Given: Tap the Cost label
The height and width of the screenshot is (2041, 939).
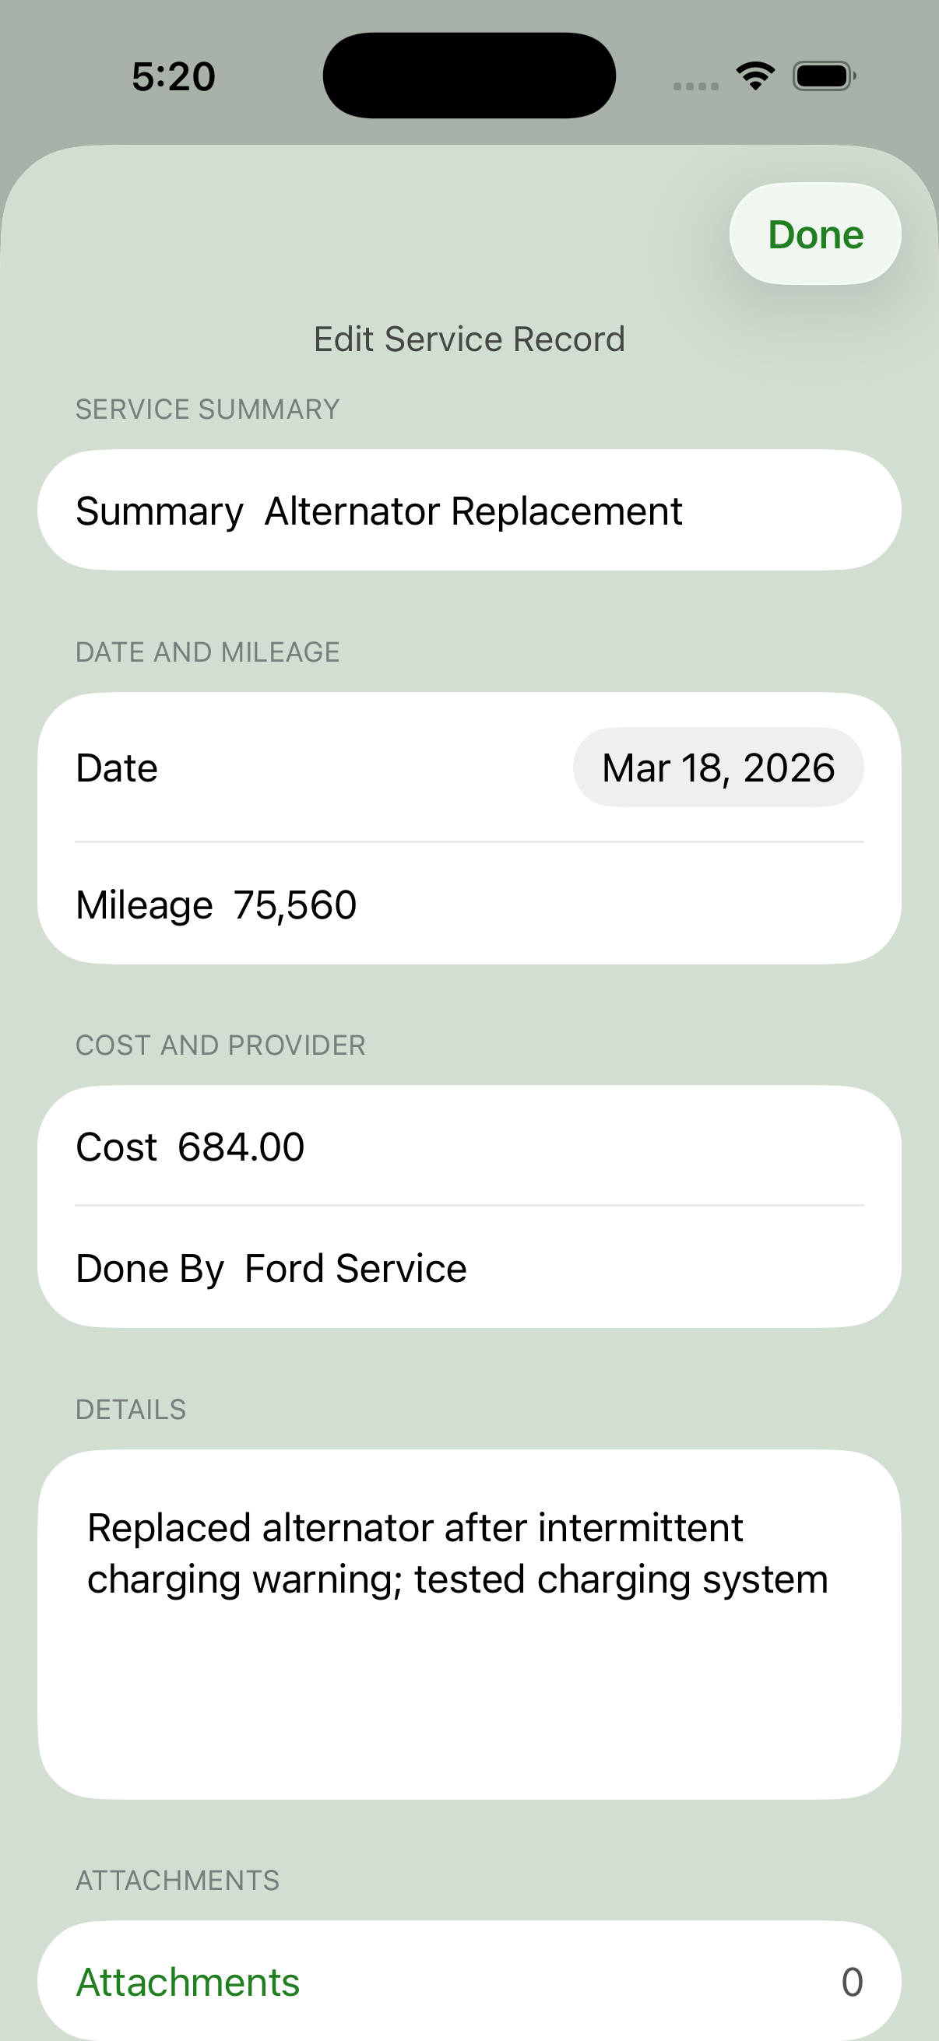Looking at the screenshot, I should 117,1147.
